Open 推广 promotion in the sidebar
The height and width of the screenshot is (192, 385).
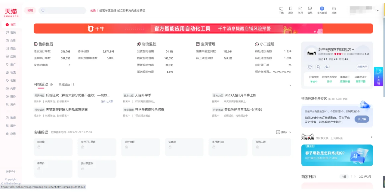pyautogui.click(x=11, y=64)
